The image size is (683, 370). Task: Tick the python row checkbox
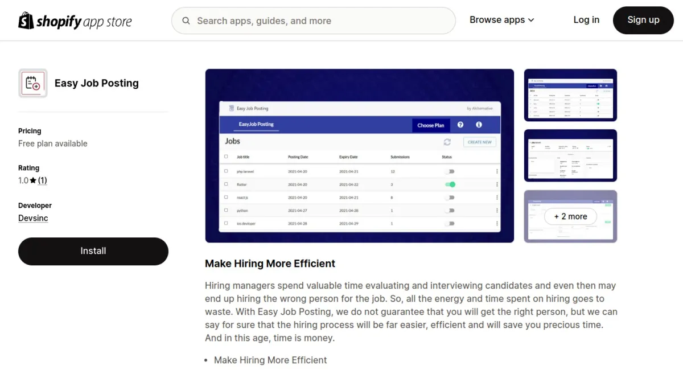(226, 211)
